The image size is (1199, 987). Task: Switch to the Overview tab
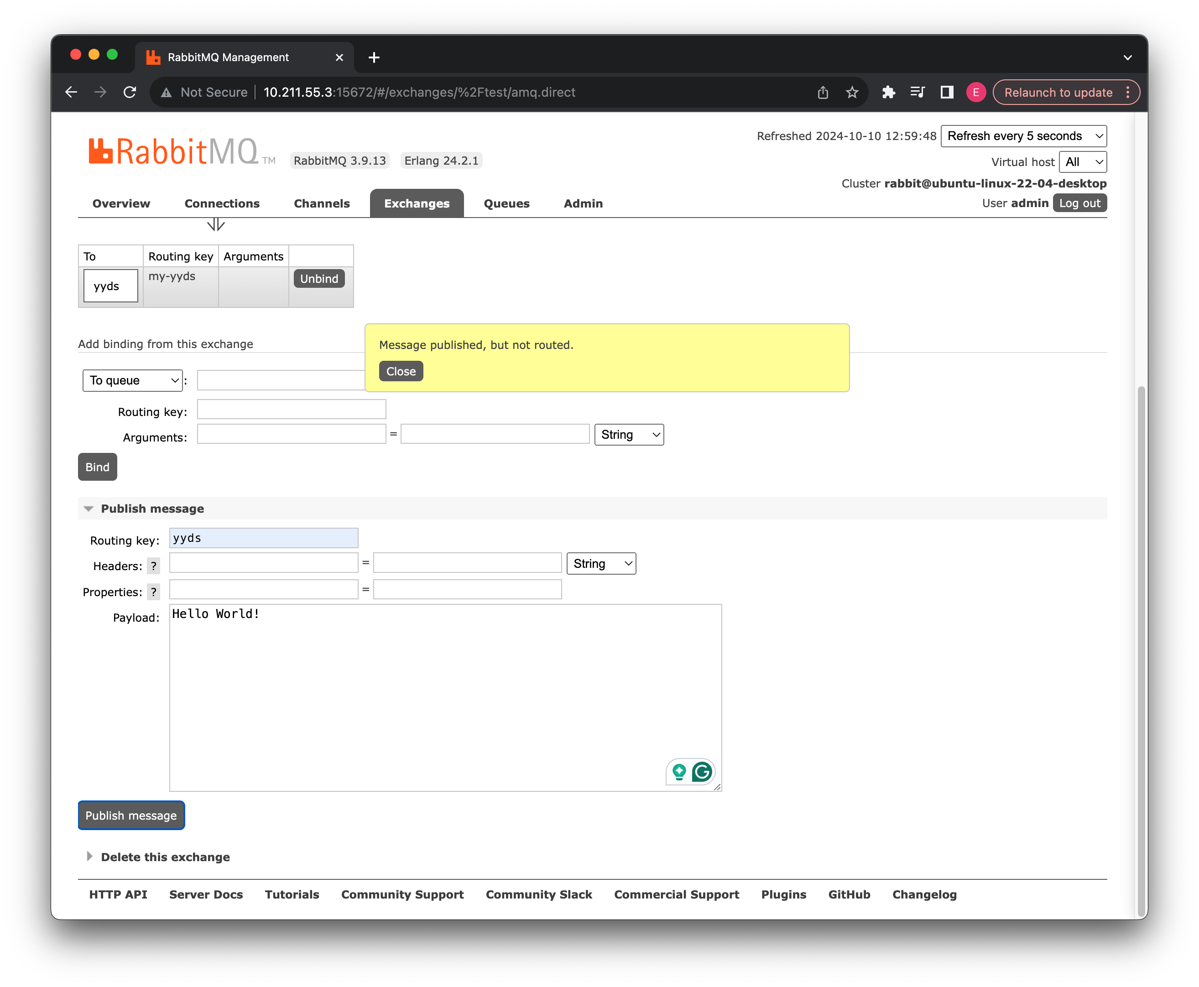[121, 203]
